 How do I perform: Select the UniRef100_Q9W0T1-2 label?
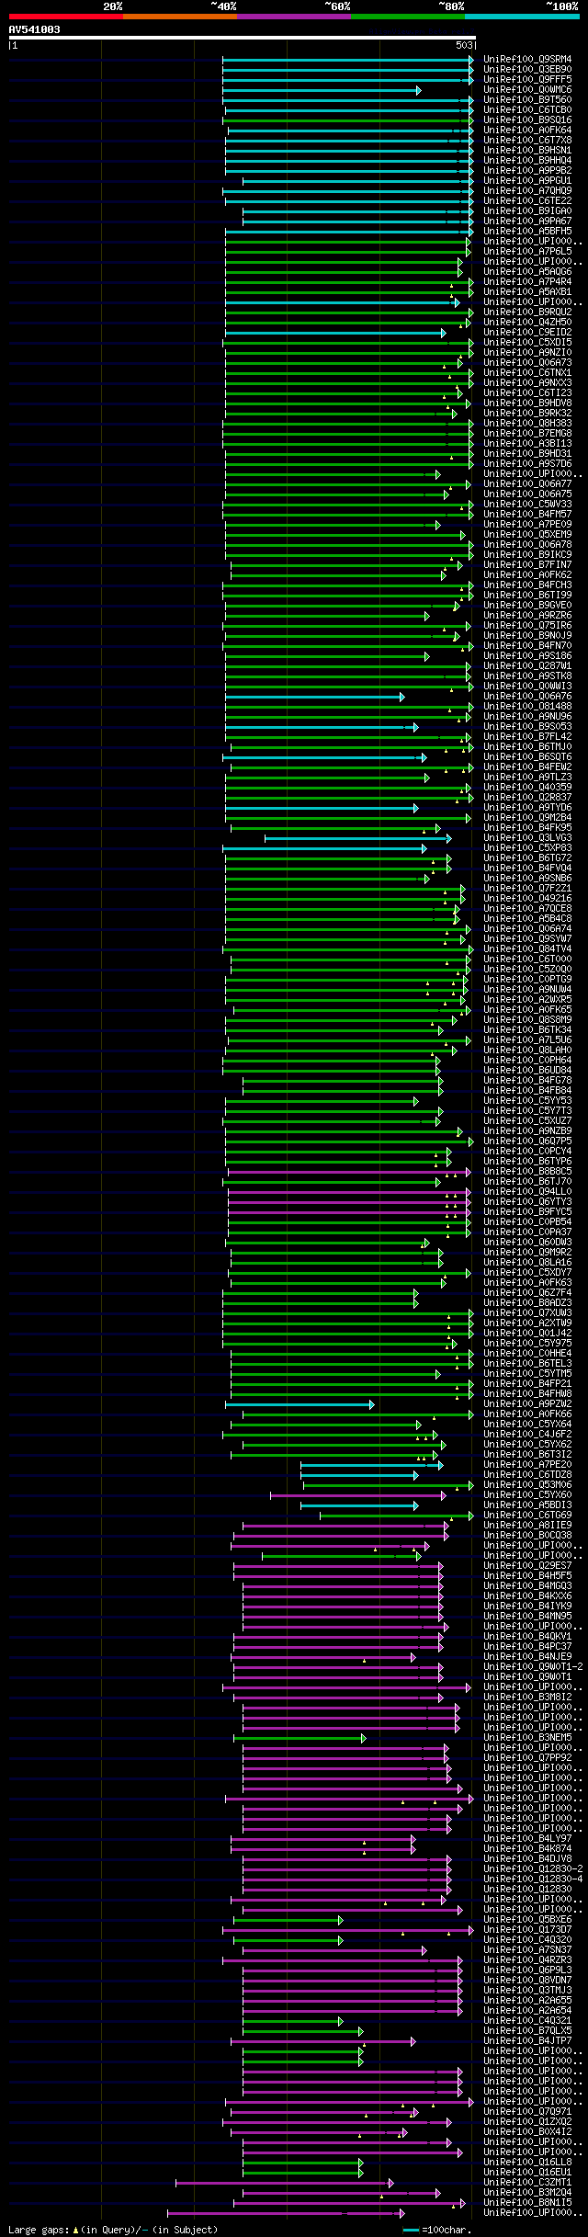click(533, 1667)
